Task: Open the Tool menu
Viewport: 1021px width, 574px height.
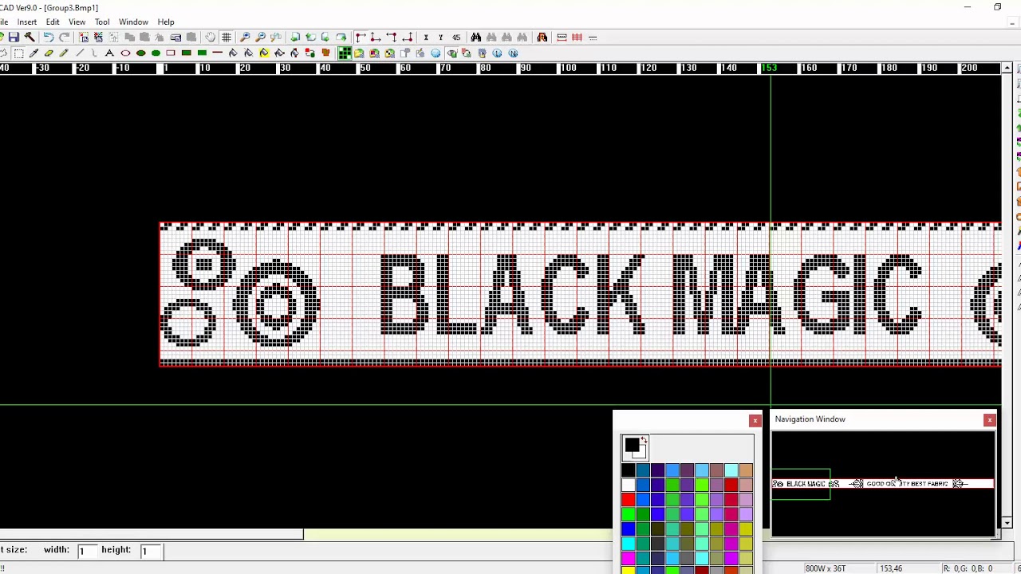Action: pyautogui.click(x=102, y=22)
